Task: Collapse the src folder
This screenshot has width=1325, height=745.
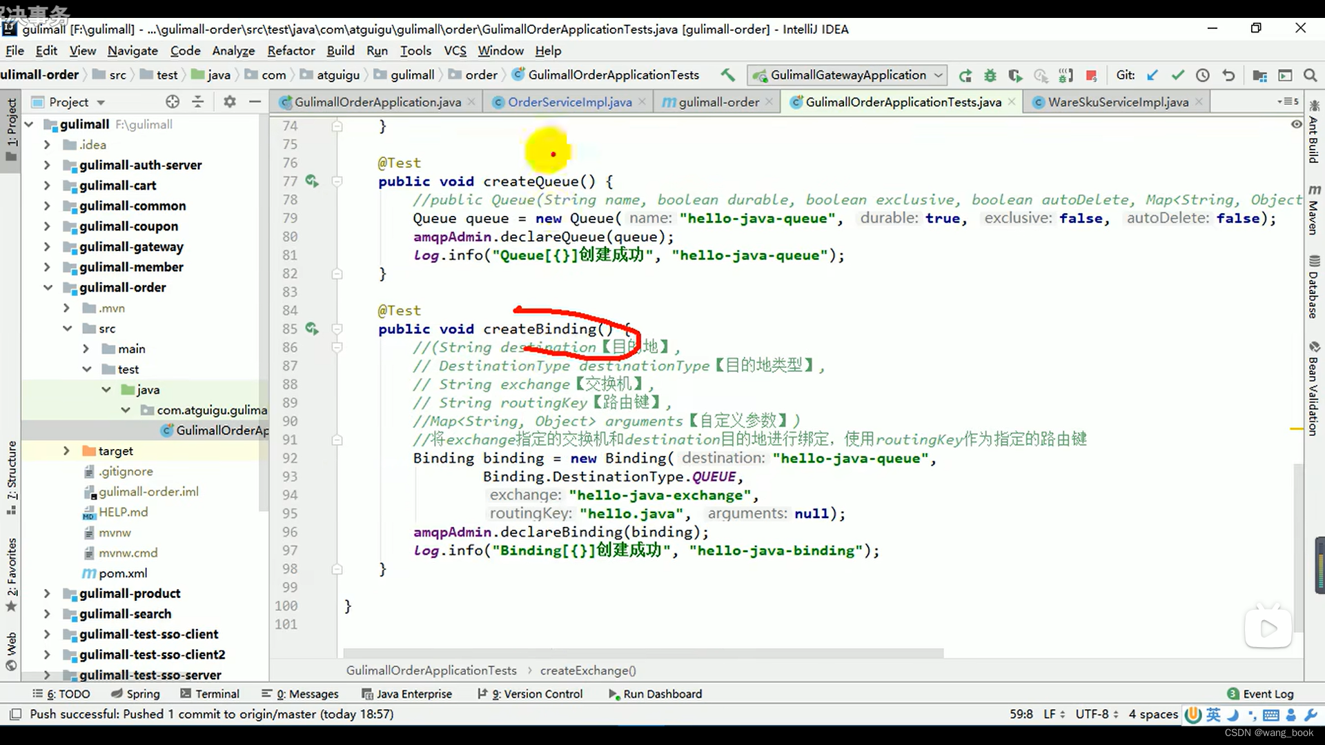Action: click(x=67, y=328)
